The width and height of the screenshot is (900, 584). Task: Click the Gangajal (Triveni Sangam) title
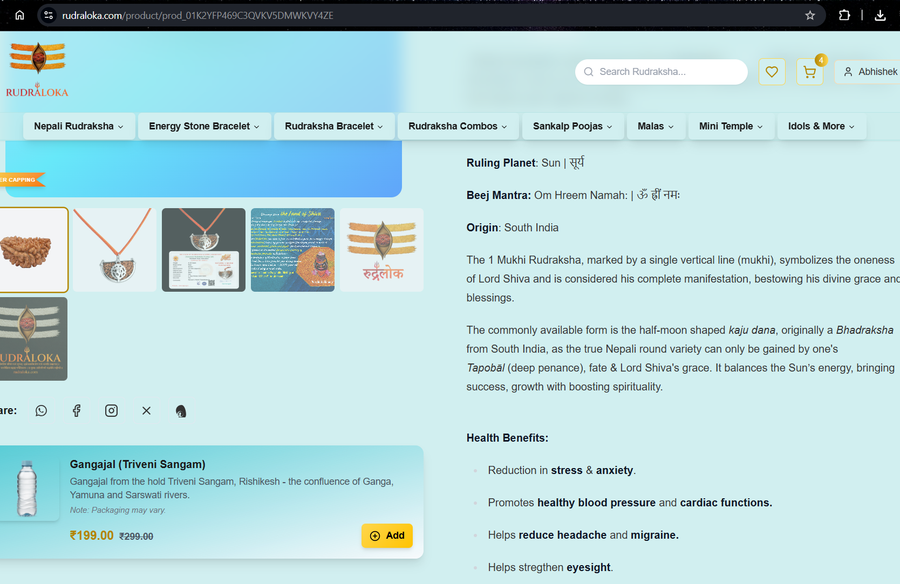point(138,464)
